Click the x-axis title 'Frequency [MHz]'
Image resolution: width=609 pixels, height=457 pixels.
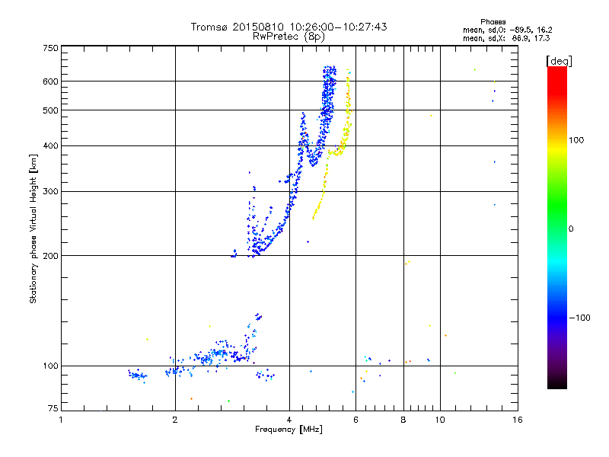tap(289, 430)
